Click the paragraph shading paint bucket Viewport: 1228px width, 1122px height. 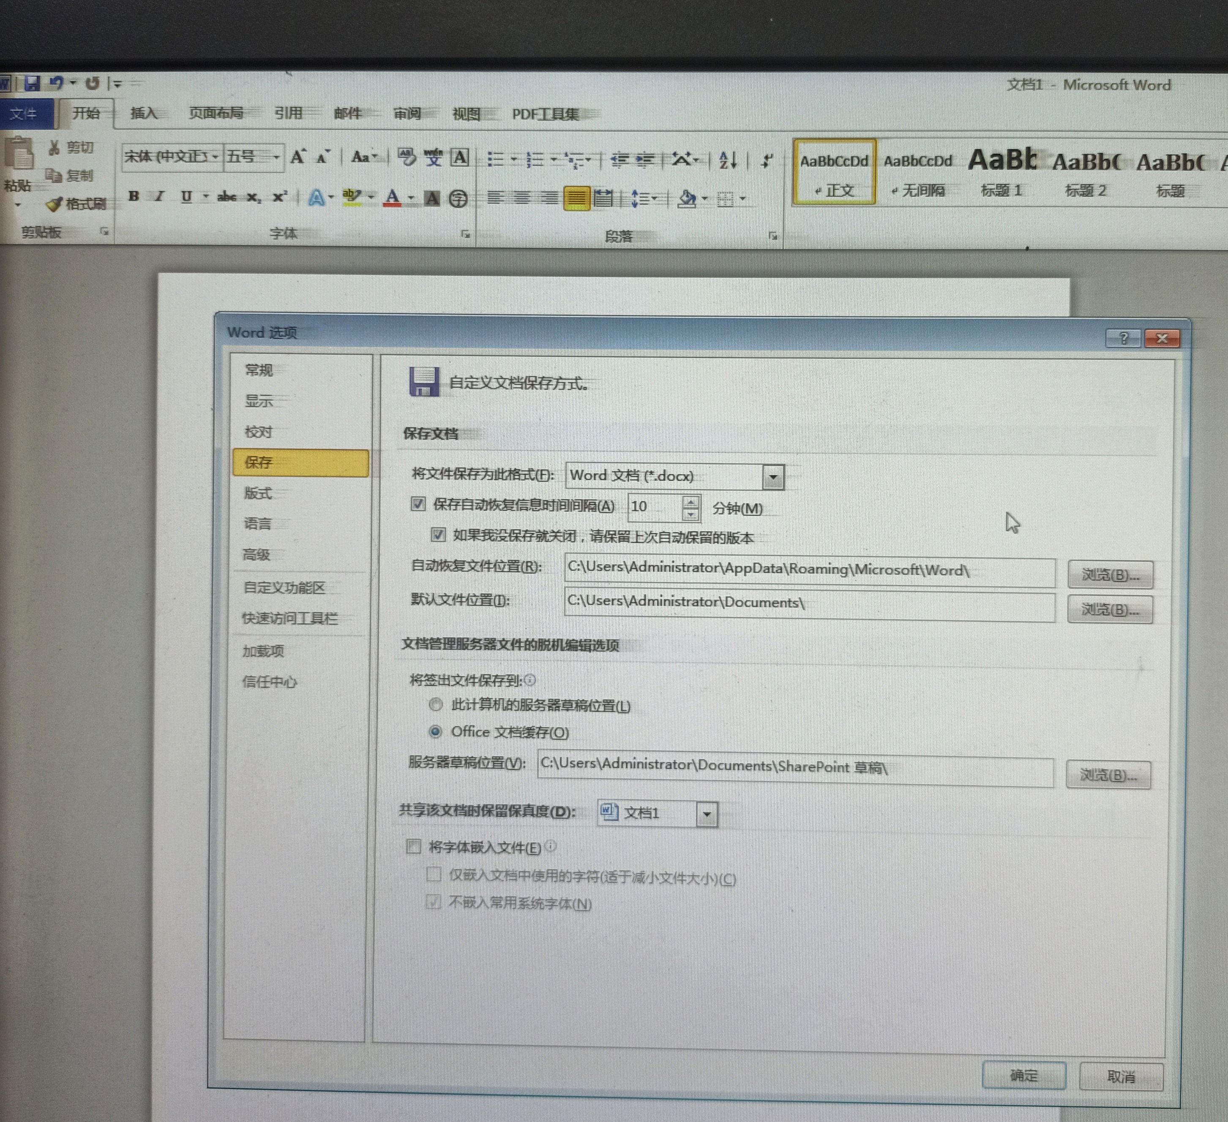click(x=687, y=198)
